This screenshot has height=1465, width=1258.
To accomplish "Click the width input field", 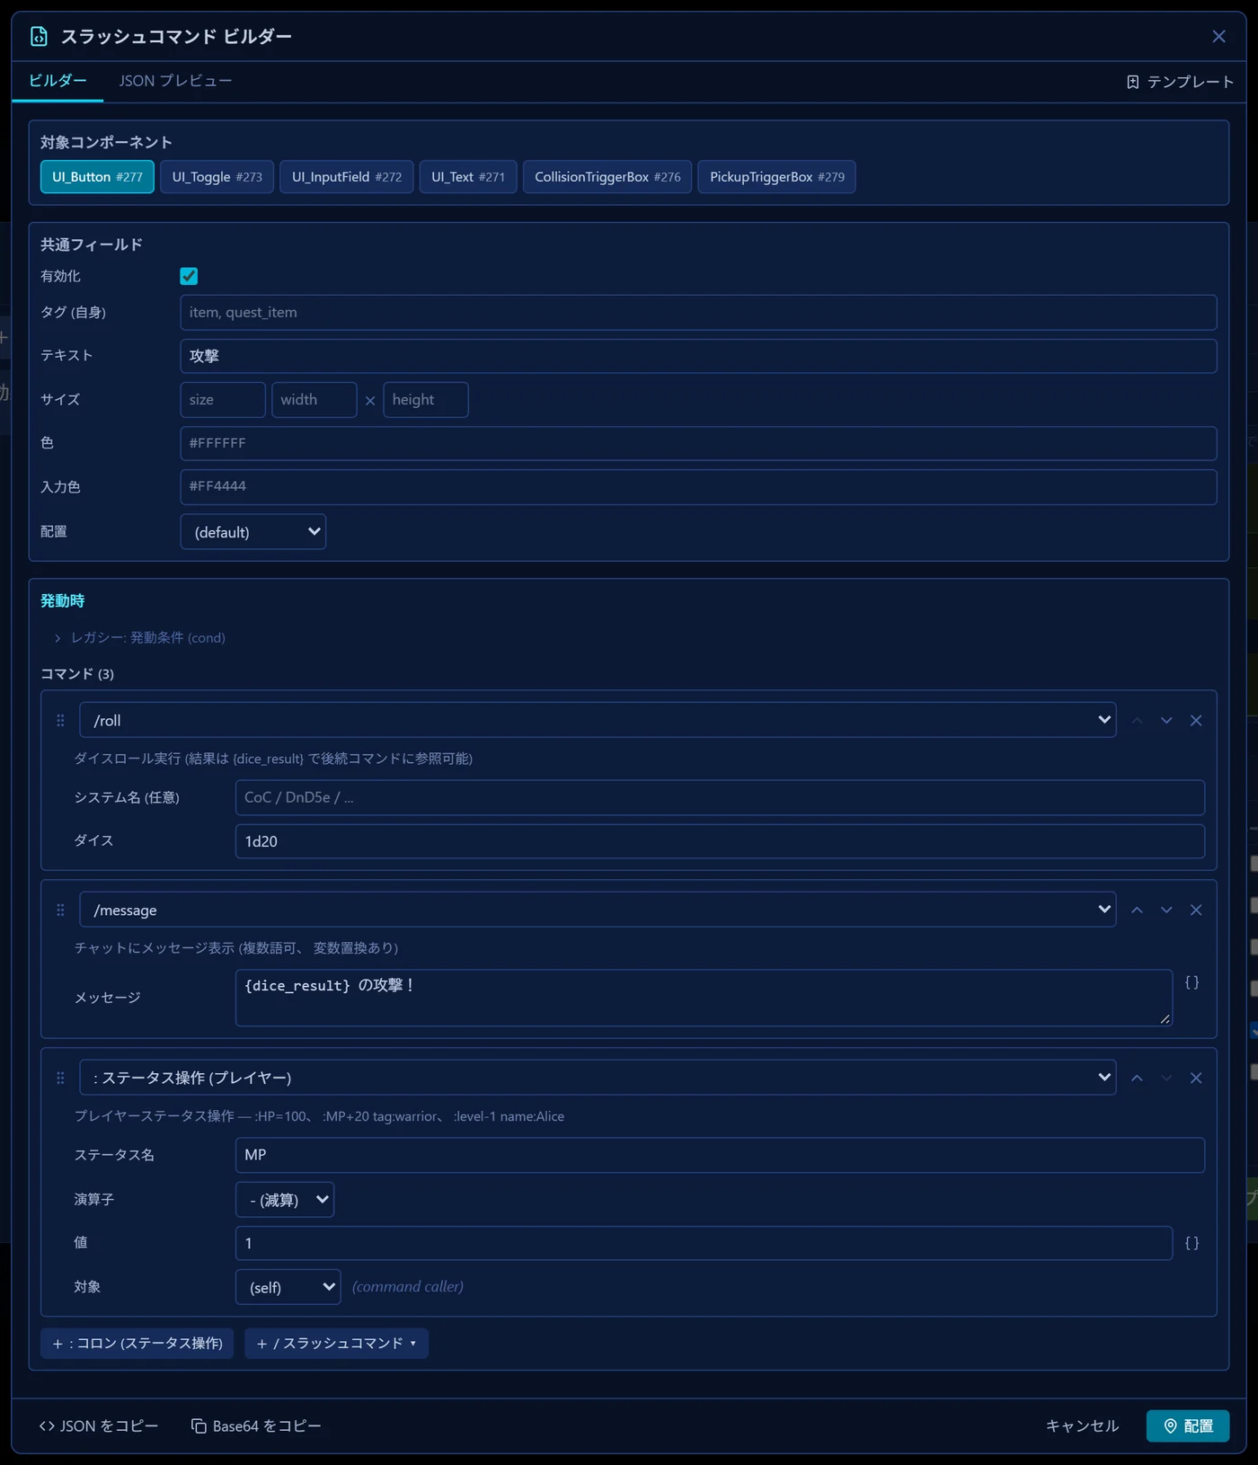I will pos(314,400).
